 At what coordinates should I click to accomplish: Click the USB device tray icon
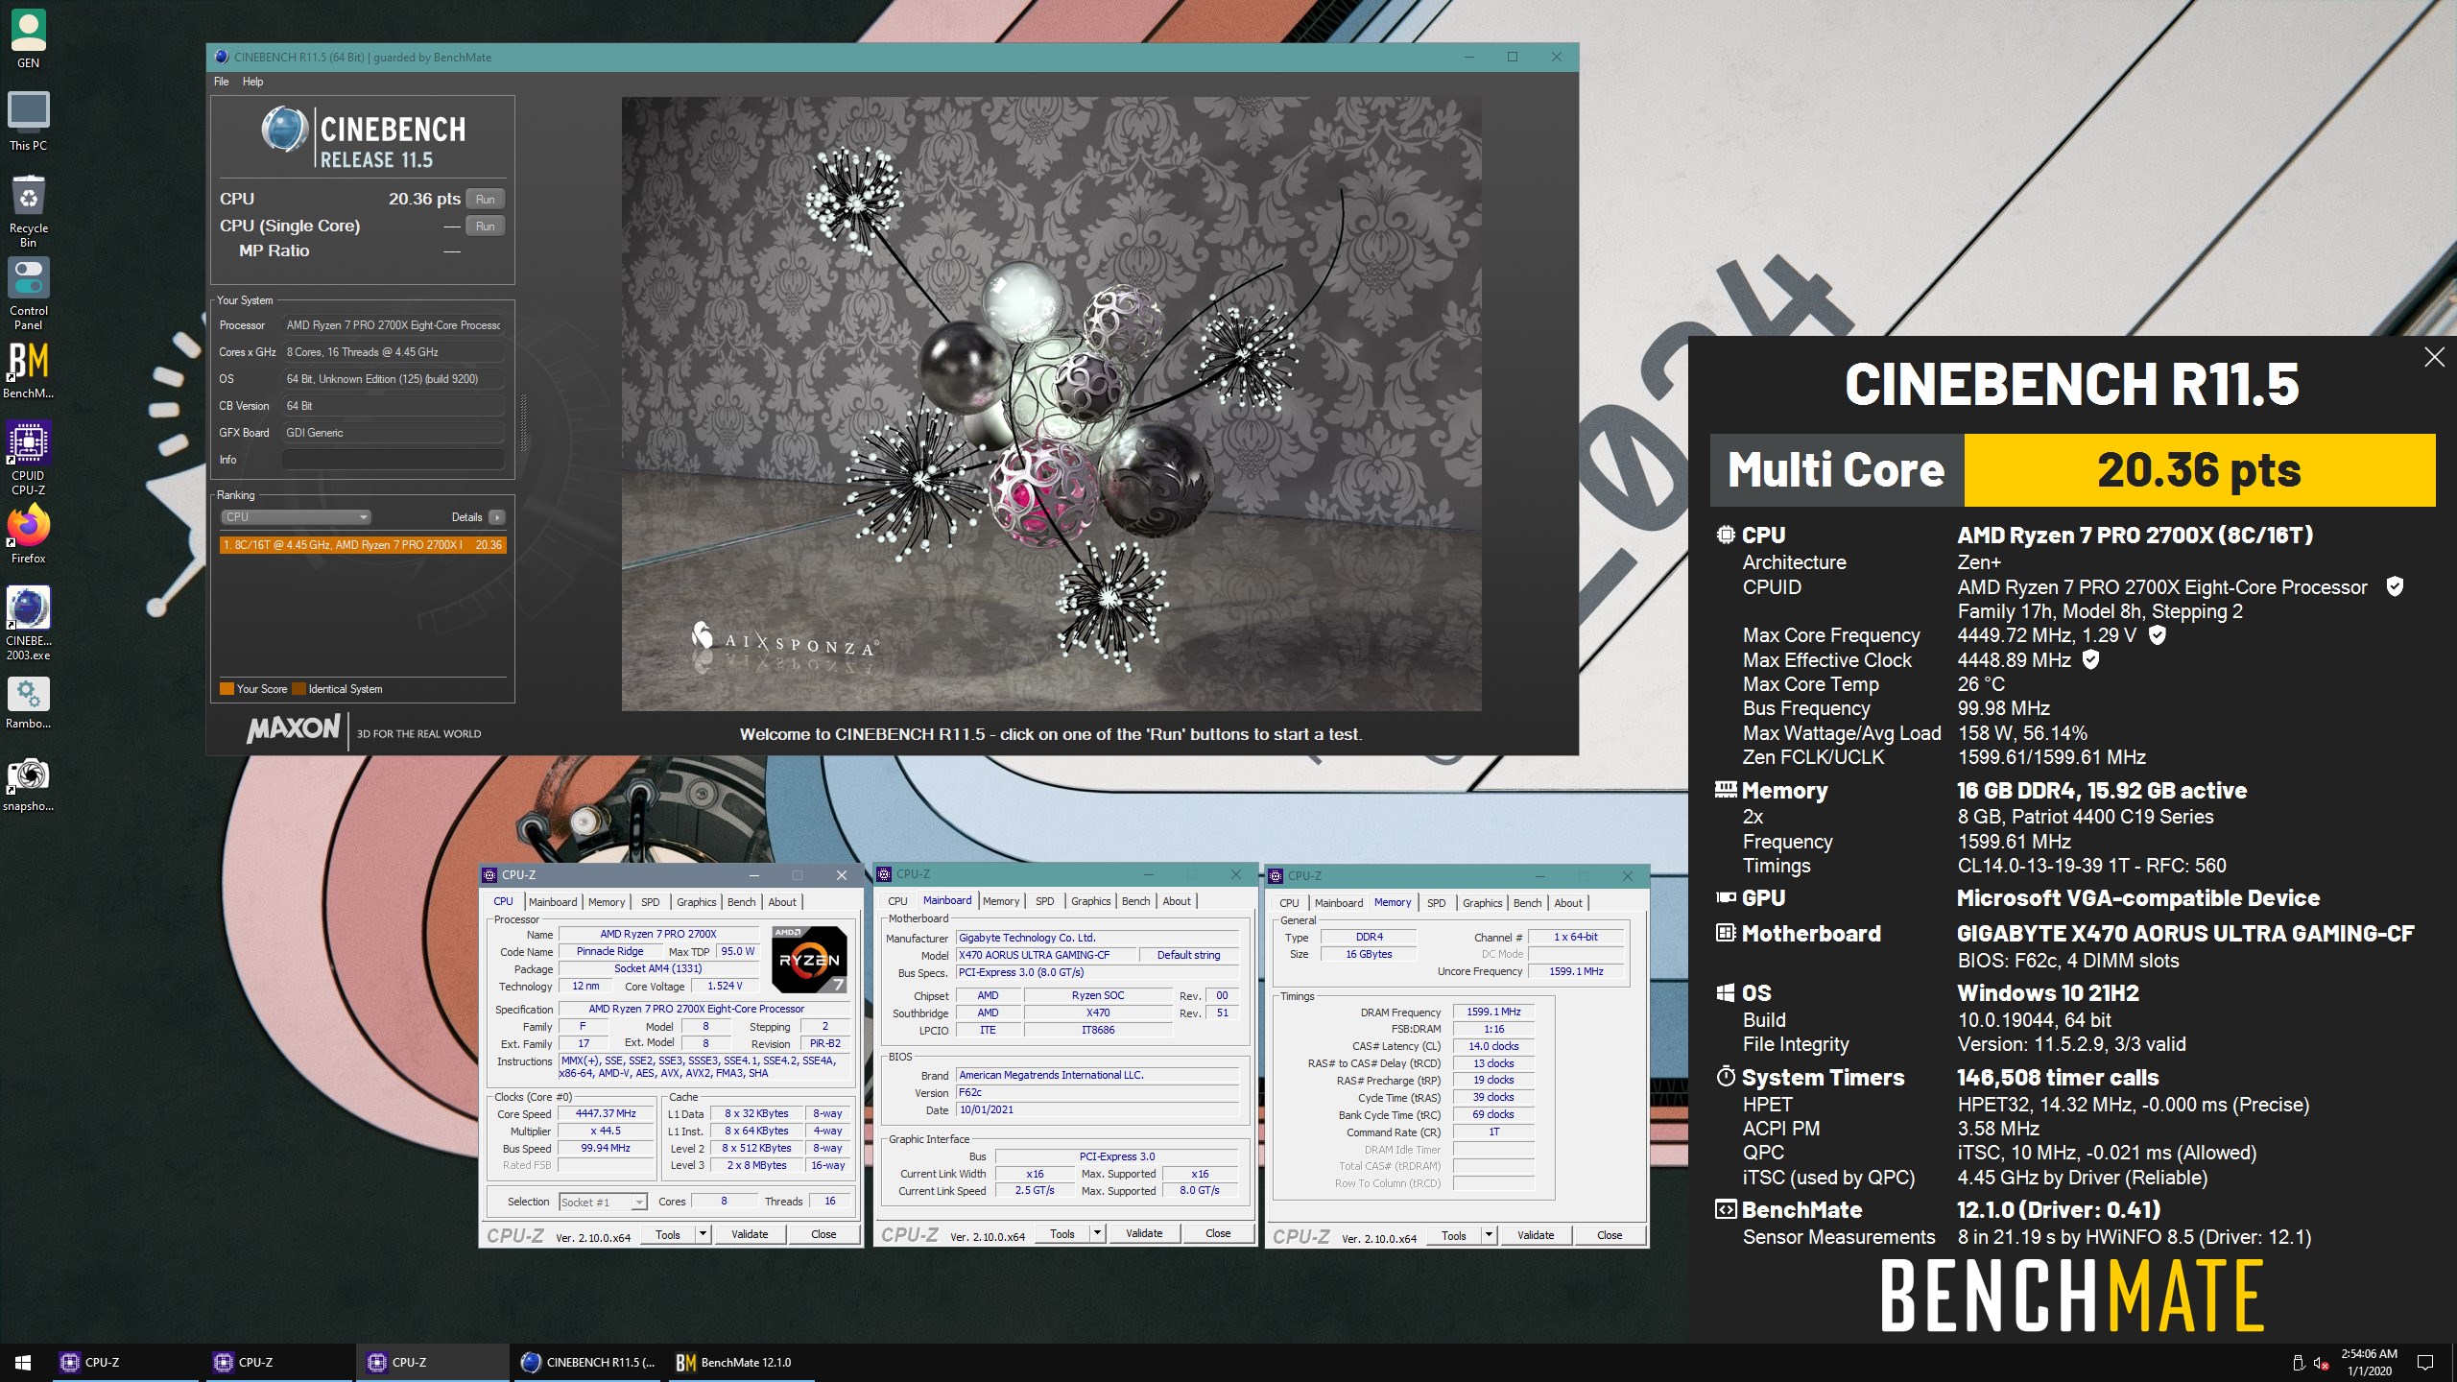(x=2298, y=1363)
